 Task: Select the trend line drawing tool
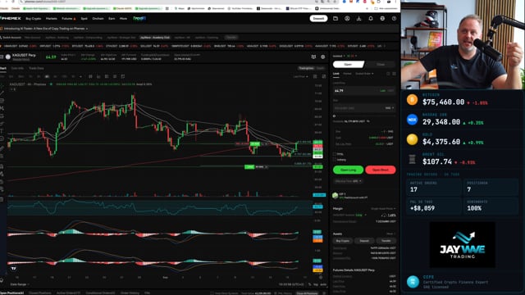2,93
